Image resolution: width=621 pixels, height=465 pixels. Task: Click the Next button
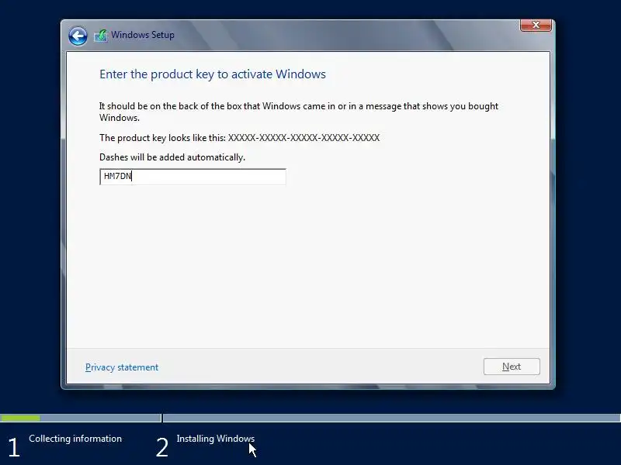pyautogui.click(x=512, y=367)
